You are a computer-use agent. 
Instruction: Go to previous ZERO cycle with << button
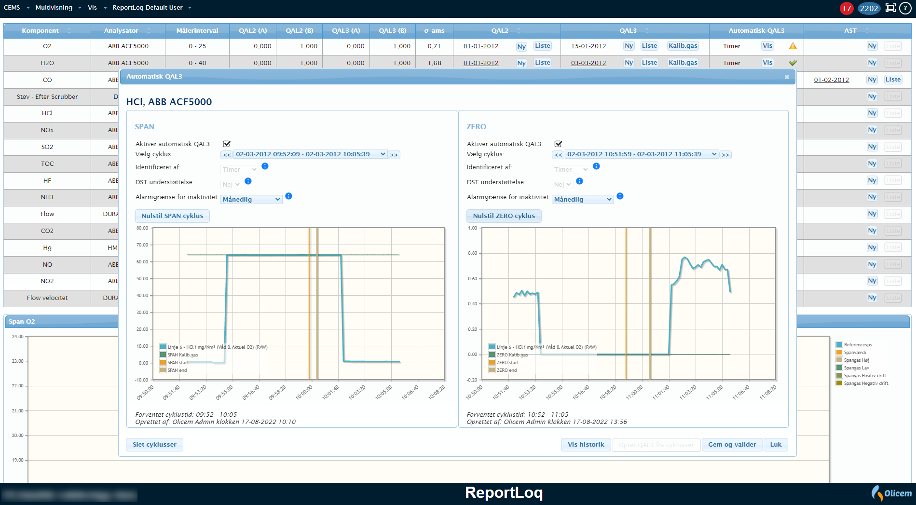coord(558,155)
